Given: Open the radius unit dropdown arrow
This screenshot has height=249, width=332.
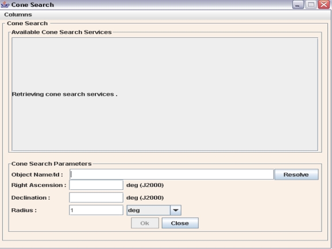Looking at the screenshot, I should (x=176, y=211).
